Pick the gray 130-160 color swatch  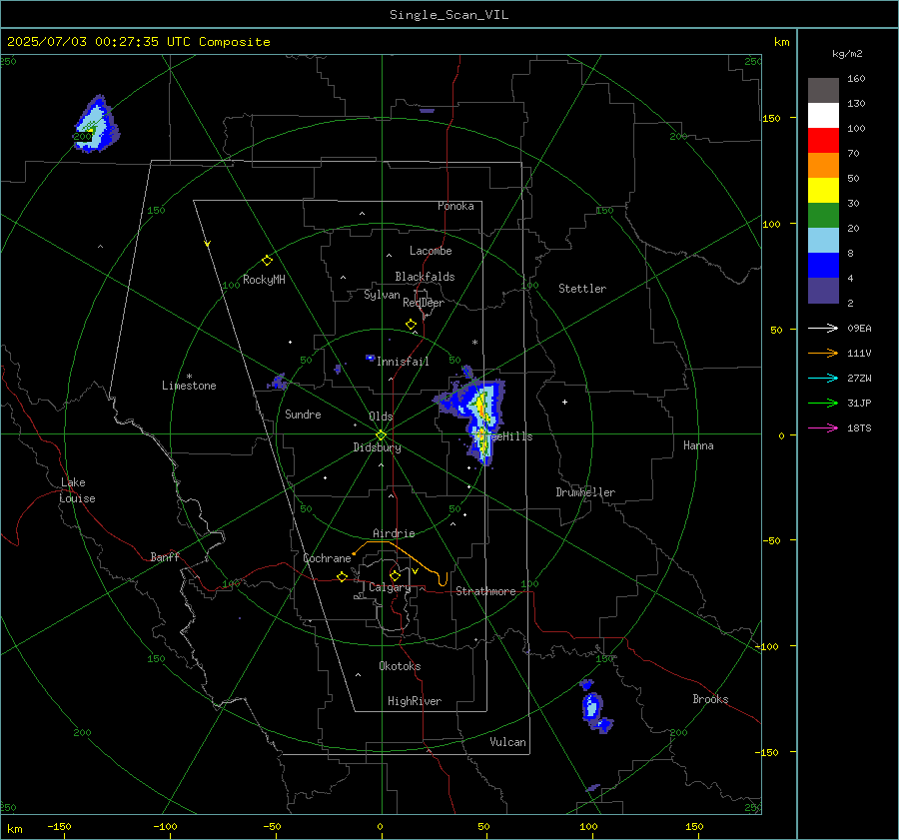(823, 90)
